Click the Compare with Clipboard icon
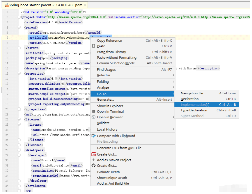The image size is (252, 194). click(94, 136)
